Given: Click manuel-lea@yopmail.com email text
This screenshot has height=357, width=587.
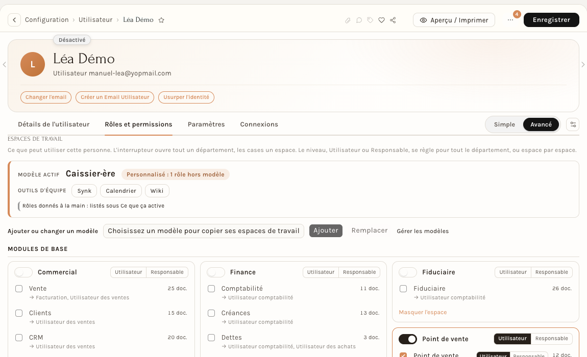Looking at the screenshot, I should (x=130, y=73).
